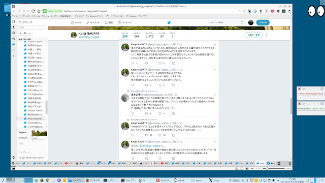Select the いいね 97 profile tab
The width and height of the screenshot is (325, 183).
click(x=162, y=35)
